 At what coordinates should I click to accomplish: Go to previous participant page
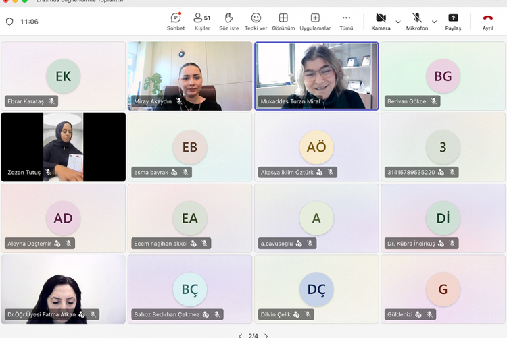point(240,335)
